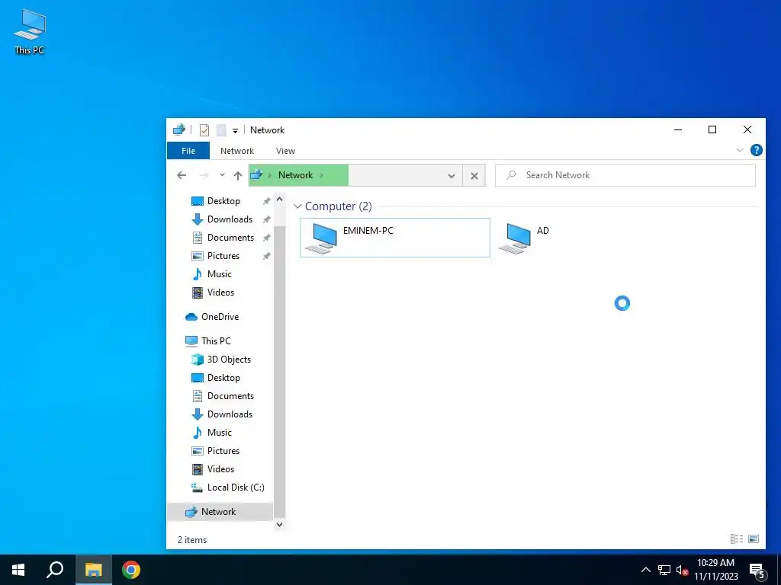
Task: Open This PC desktop icon
Action: pos(30,32)
